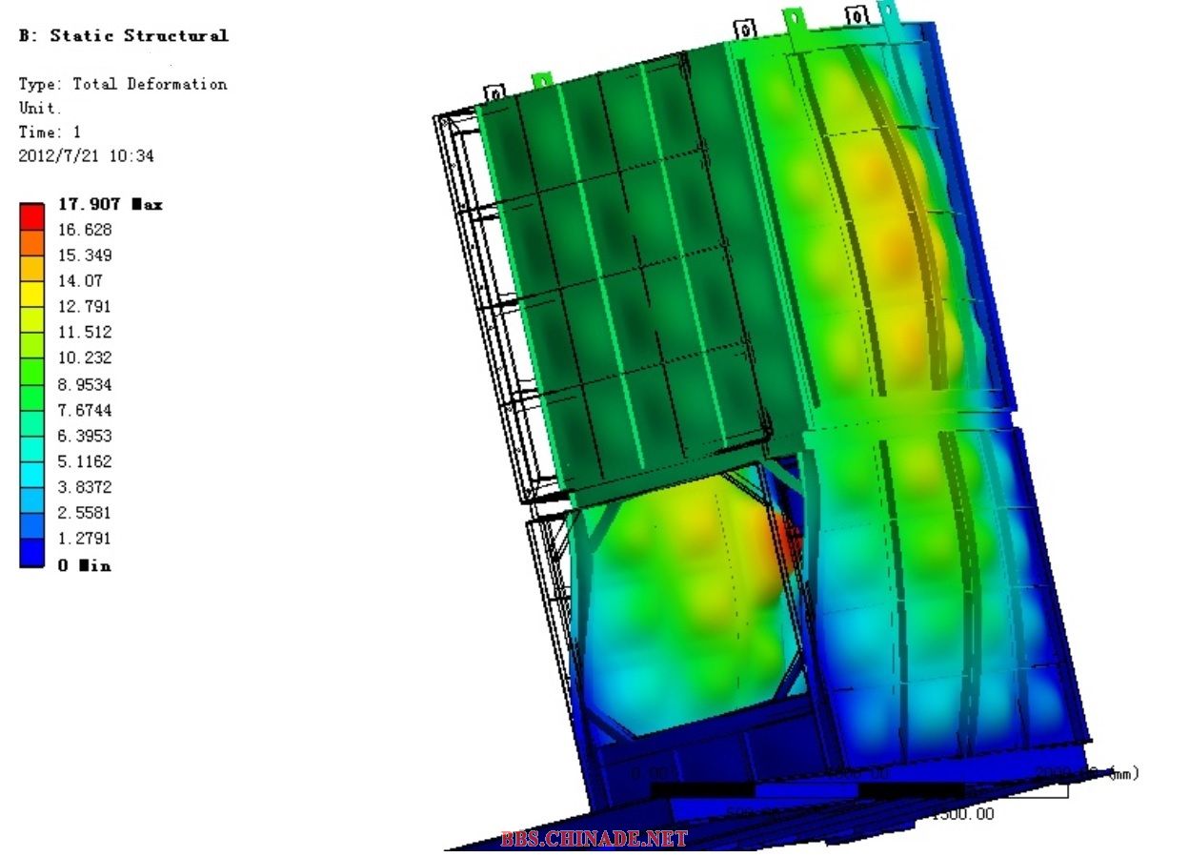The width and height of the screenshot is (1189, 857).
Task: Click the rightmost 0 probe tag
Action: (856, 15)
